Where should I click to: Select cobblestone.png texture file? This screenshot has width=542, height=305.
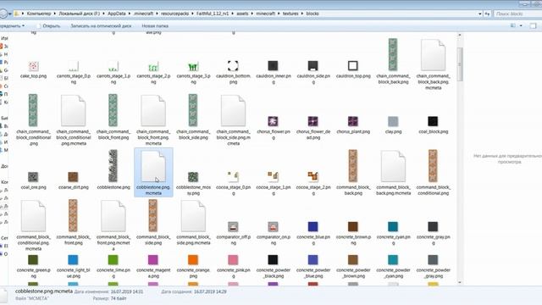coord(113,166)
